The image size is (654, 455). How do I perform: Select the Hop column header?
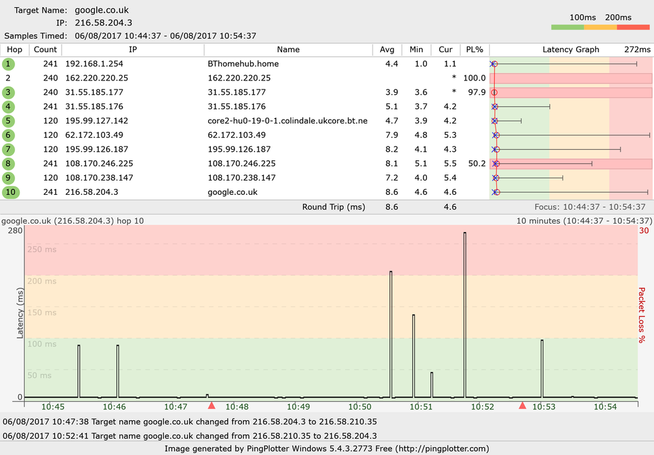(x=14, y=50)
